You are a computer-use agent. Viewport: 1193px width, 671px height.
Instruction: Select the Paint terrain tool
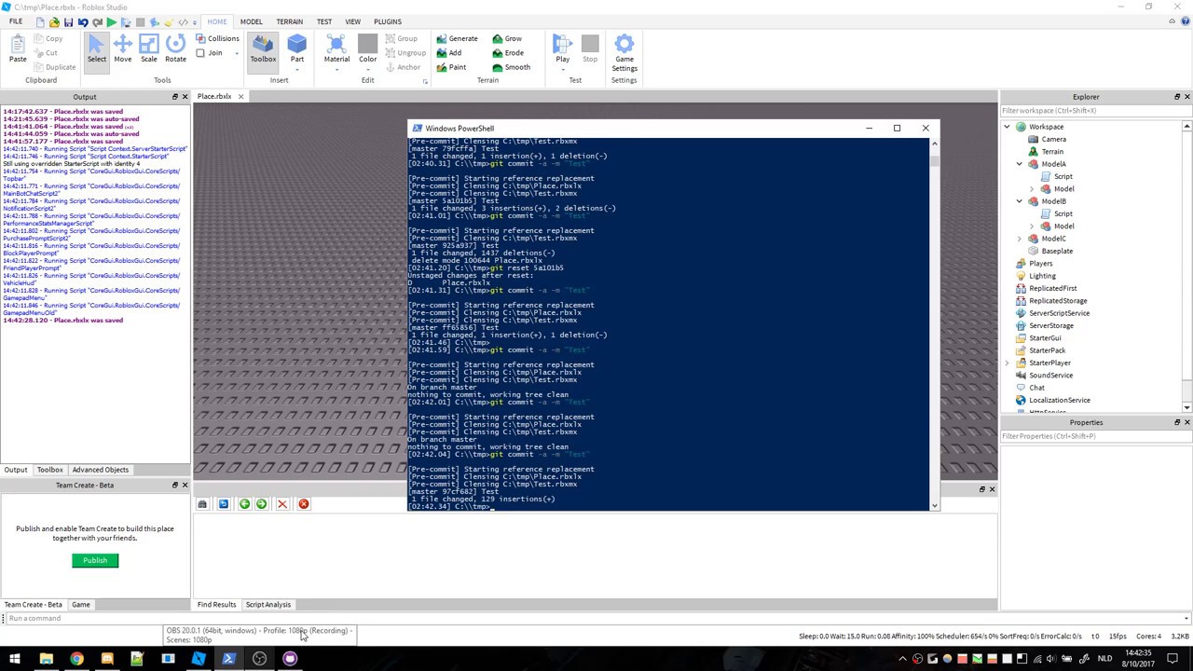(450, 67)
